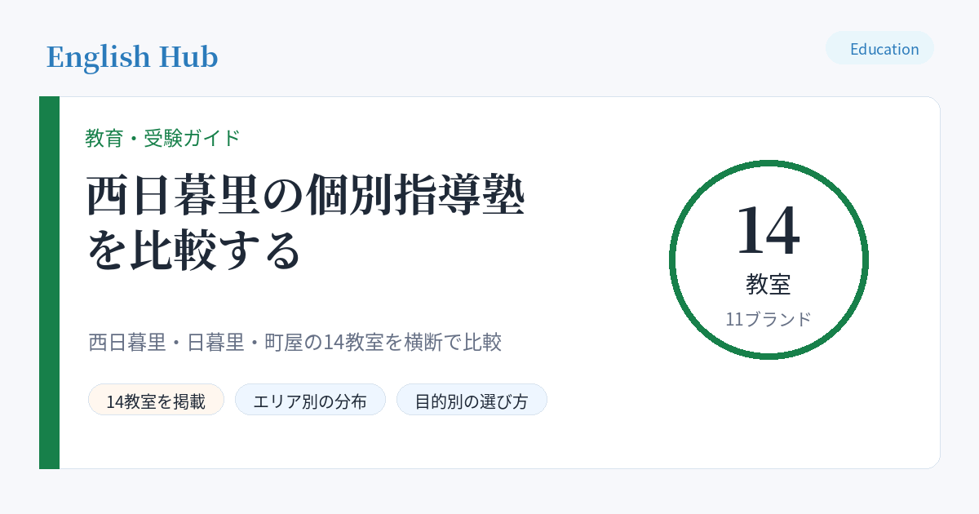Select the 14教室を掲載 tag

pyautogui.click(x=156, y=400)
